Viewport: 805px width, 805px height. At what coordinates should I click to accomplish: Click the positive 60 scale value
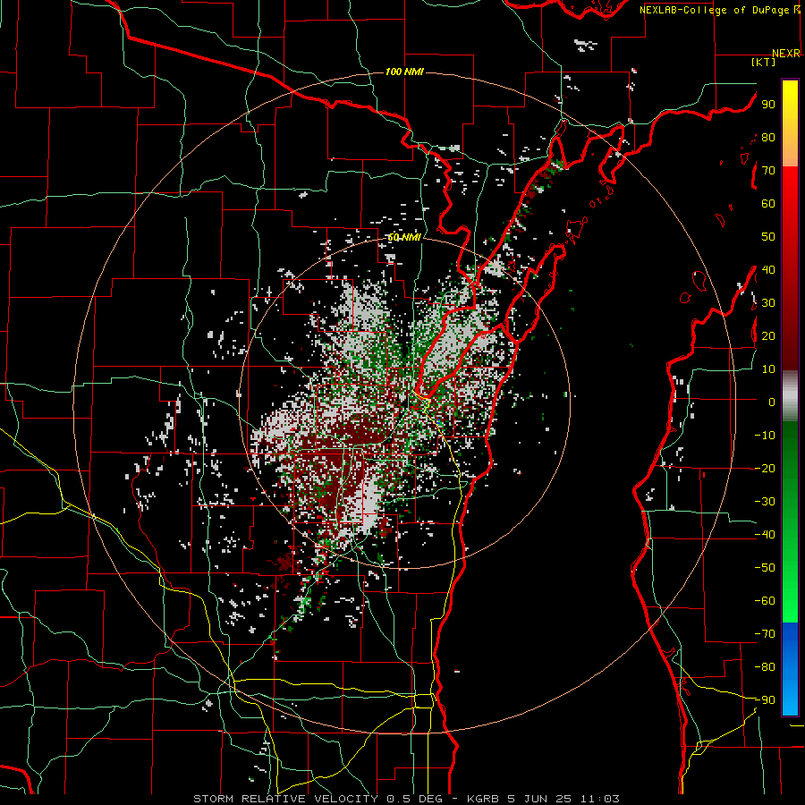(x=768, y=204)
